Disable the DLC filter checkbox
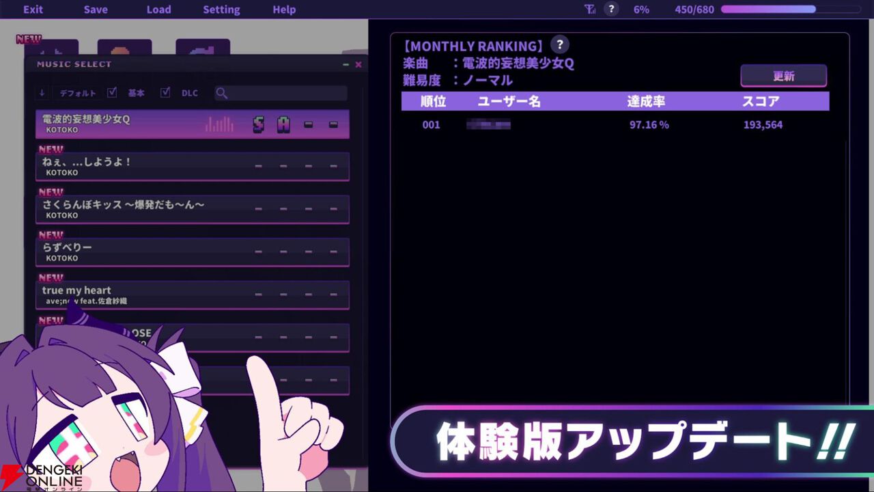Screen dimensions: 874x492 (165, 93)
